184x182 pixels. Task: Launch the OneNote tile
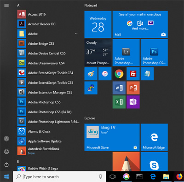pos(133,102)
